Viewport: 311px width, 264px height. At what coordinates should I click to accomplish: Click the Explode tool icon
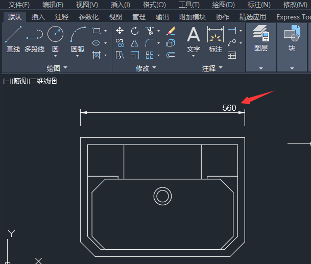point(171,43)
